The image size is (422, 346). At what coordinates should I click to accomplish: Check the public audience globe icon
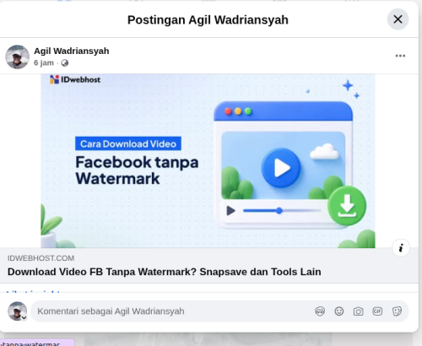point(65,63)
